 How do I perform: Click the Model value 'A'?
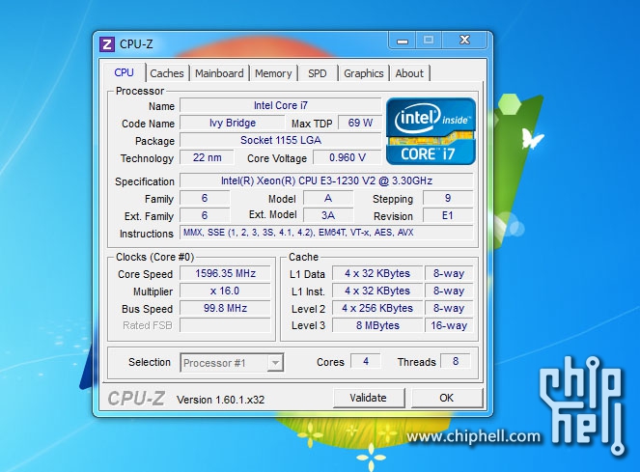(328, 198)
